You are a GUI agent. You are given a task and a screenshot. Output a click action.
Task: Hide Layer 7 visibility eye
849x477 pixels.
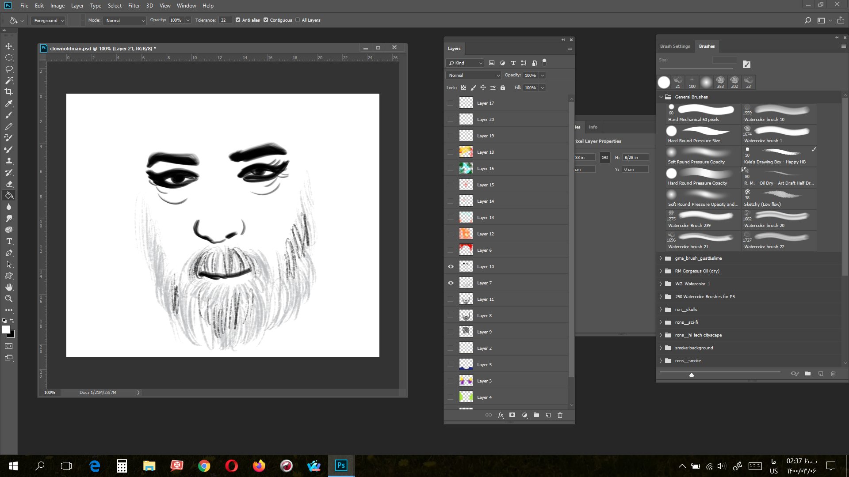pos(451,283)
